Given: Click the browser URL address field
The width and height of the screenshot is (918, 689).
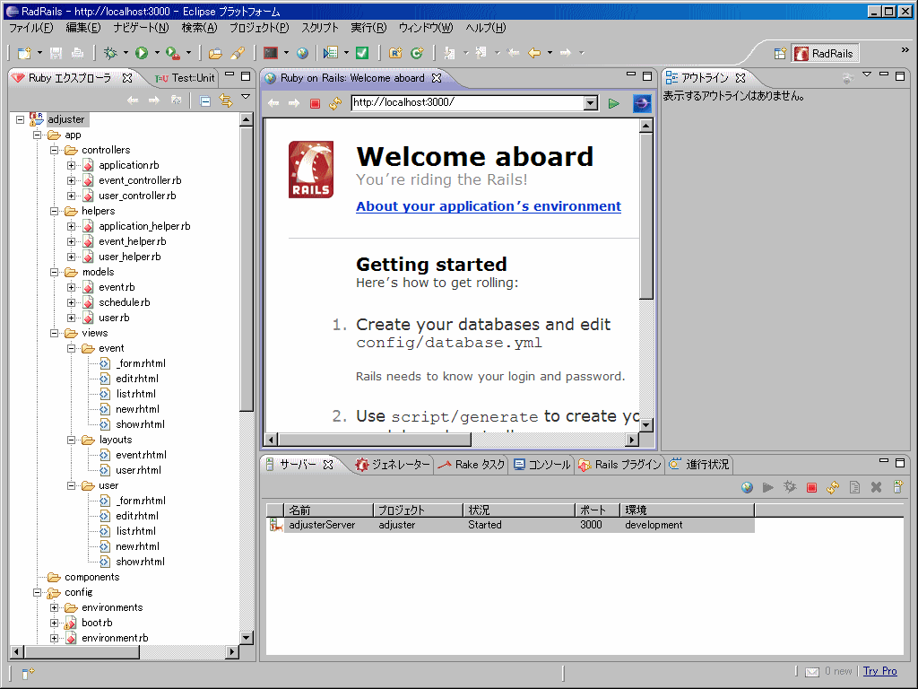Looking at the screenshot, I should click(468, 103).
